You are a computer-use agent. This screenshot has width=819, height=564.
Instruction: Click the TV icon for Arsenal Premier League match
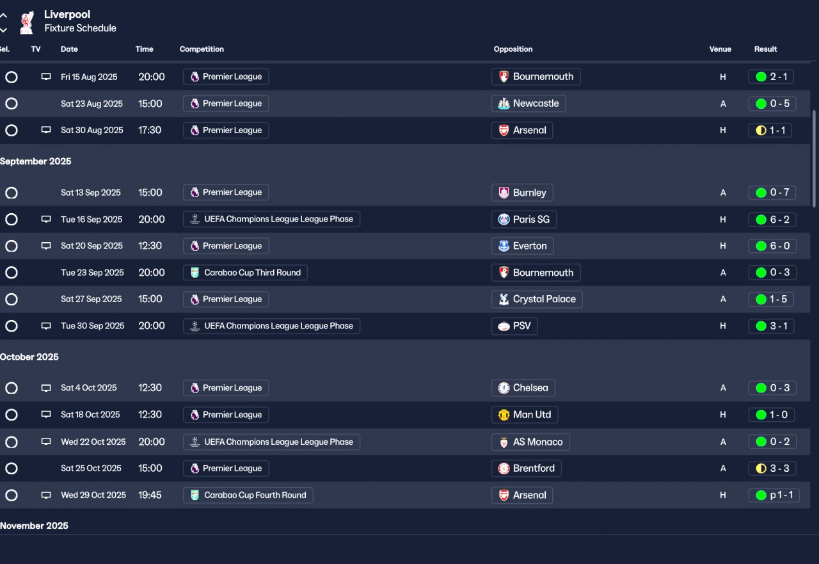click(46, 130)
